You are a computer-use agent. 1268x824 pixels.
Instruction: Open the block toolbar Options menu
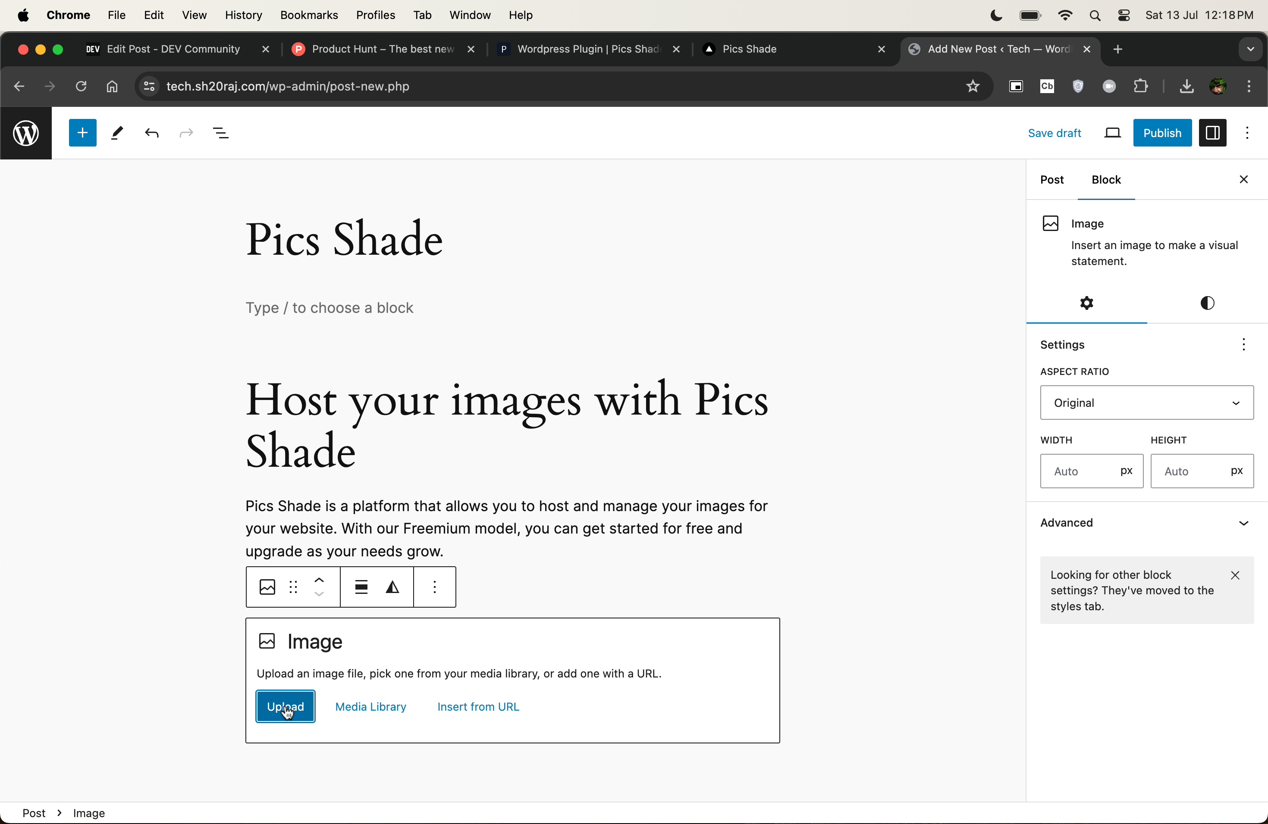tap(435, 587)
